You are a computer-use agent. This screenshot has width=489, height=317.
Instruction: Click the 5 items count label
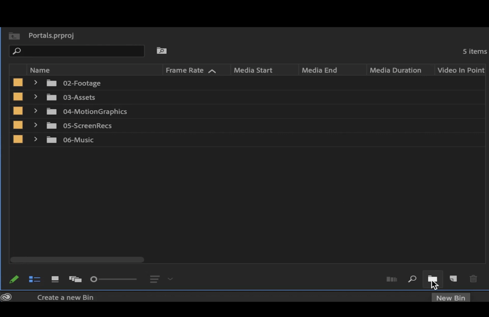click(x=475, y=51)
